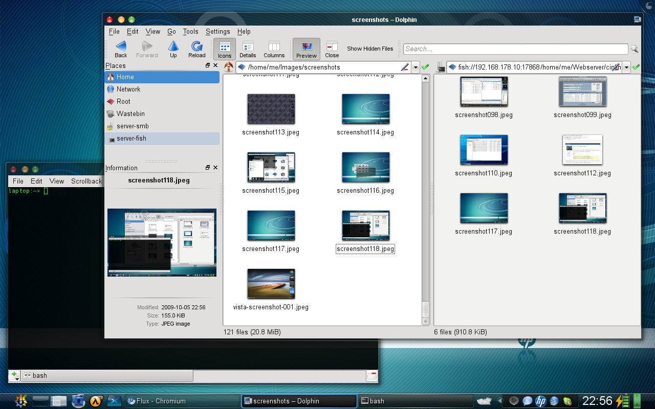Click the network computer icon left of the fish path
The height and width of the screenshot is (409, 655).
pos(441,67)
